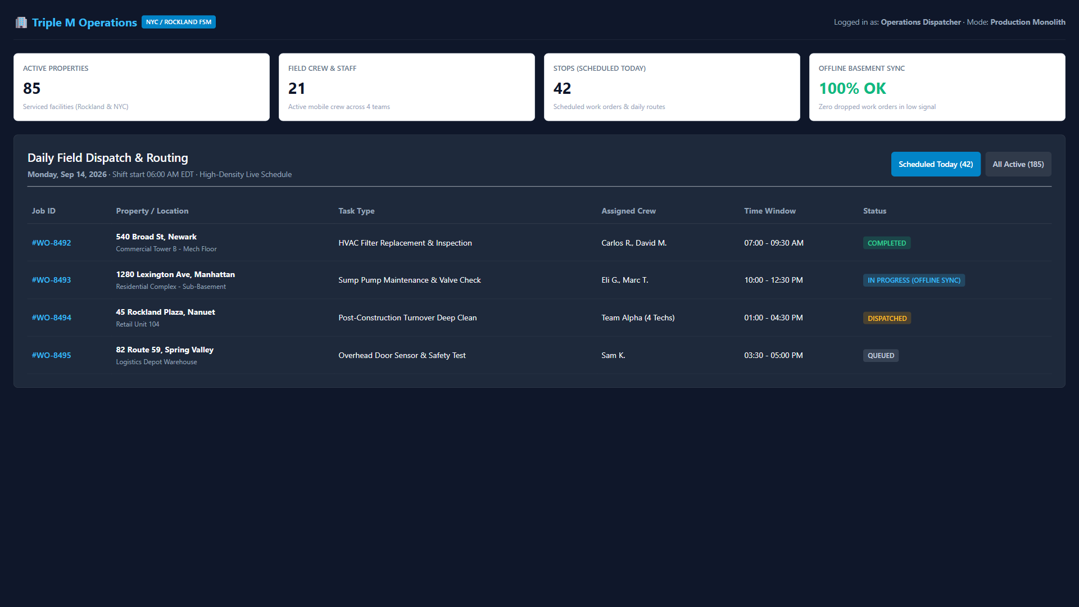Screen dimensions: 1079x607
Task: Click the COMPLETED status badge
Action: [887, 243]
